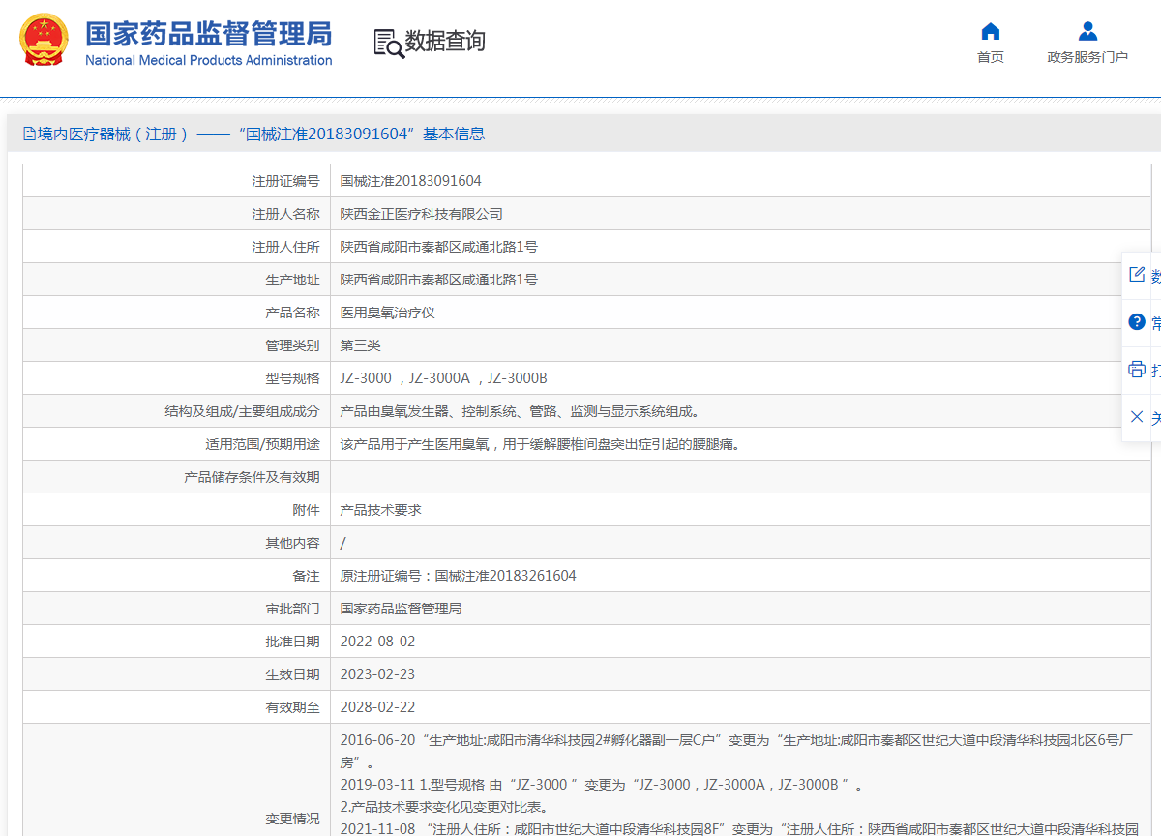Click the document icon before 境内医疗器械
This screenshot has height=836, width=1161.
click(30, 134)
